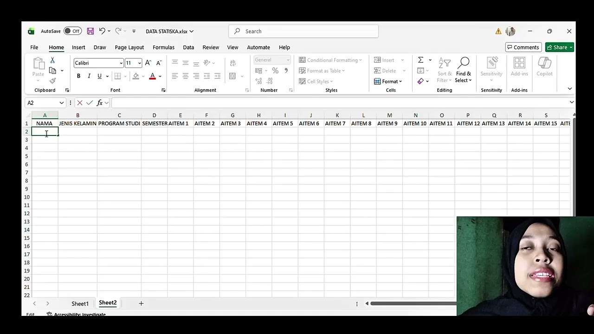Toggle Underline formatting
The width and height of the screenshot is (594, 334).
coord(99,76)
